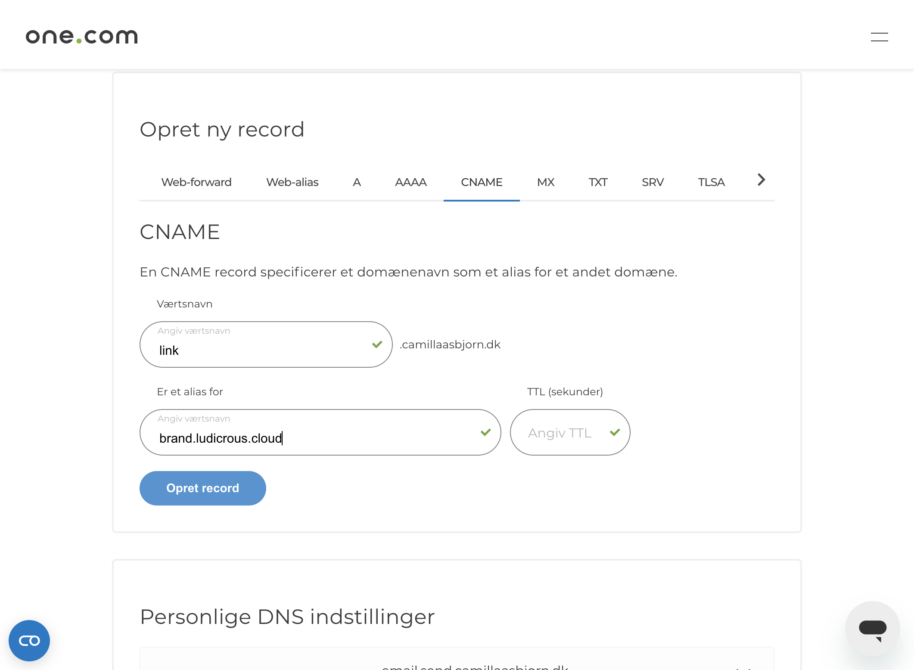Click the '.camillaasbjorn.dk' domain suffix text
This screenshot has height=670, width=914.
(450, 345)
